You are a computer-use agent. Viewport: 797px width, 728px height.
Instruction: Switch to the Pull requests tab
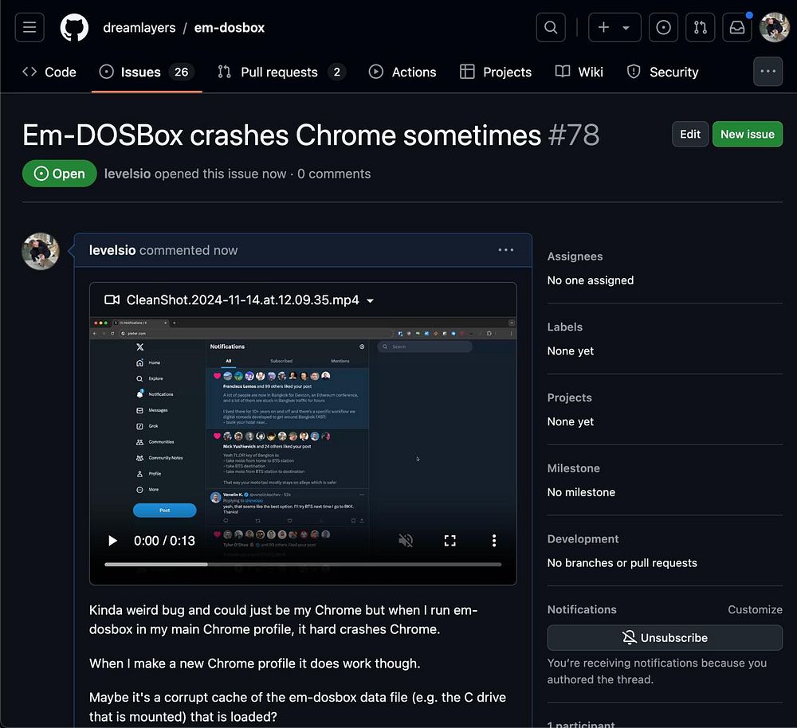click(x=281, y=72)
